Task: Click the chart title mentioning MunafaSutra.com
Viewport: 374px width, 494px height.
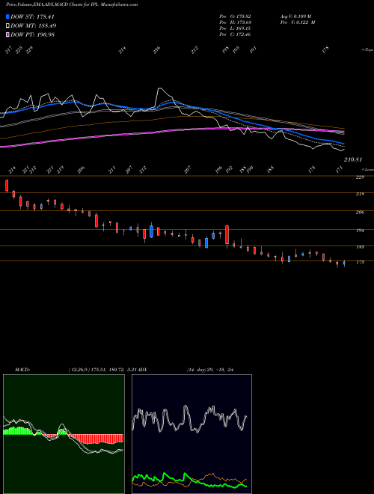Action: [x=72, y=4]
